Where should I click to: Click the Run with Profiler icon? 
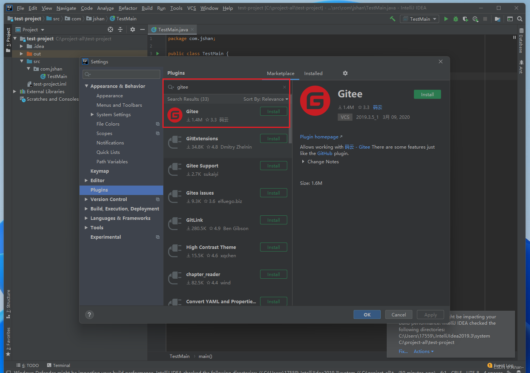point(475,19)
